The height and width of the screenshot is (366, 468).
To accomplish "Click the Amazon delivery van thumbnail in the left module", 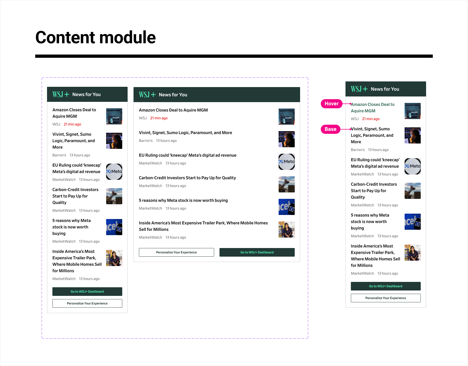I will click(114, 116).
